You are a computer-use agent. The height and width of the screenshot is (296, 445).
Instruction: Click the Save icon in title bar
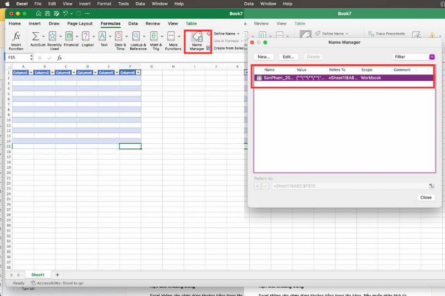click(47, 13)
